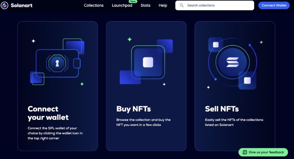Select the Sell NFTs card heading

point(222,109)
